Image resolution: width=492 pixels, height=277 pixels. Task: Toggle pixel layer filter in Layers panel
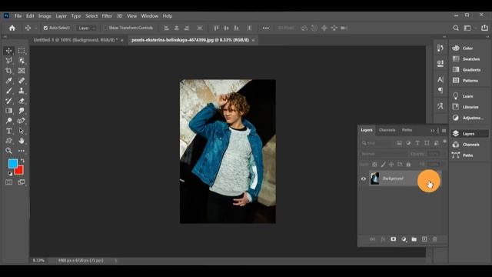399,143
